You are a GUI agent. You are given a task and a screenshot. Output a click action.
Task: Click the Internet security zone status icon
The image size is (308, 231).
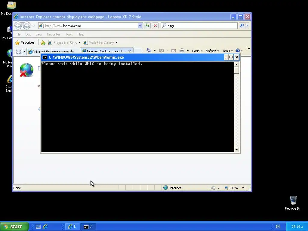pos(166,188)
